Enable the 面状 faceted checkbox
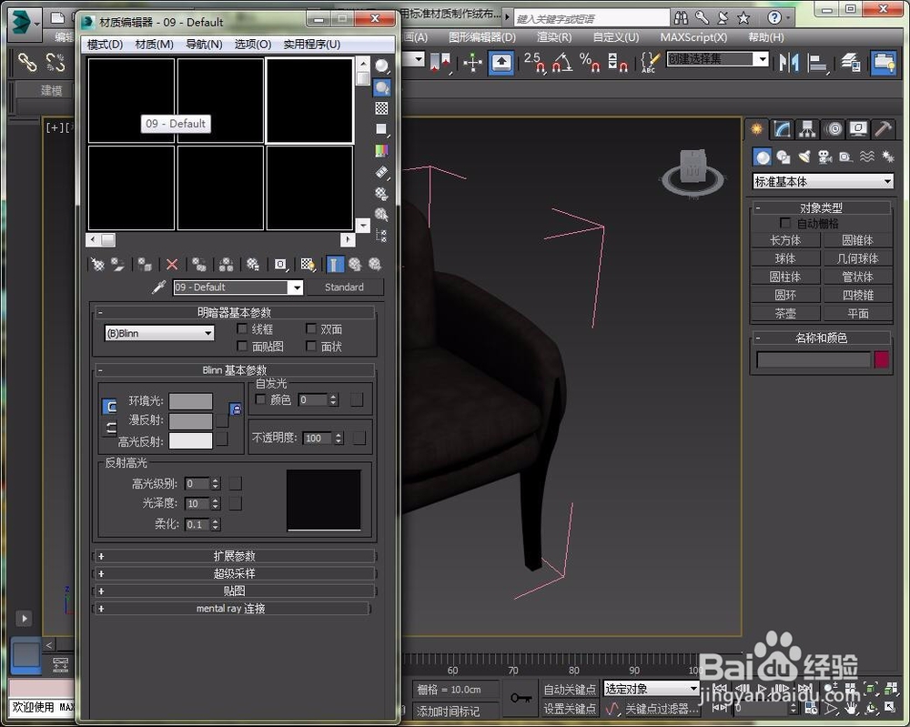910x727 pixels. click(311, 347)
